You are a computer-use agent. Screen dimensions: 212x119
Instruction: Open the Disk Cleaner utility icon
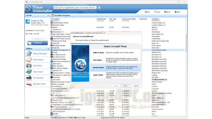29,59
